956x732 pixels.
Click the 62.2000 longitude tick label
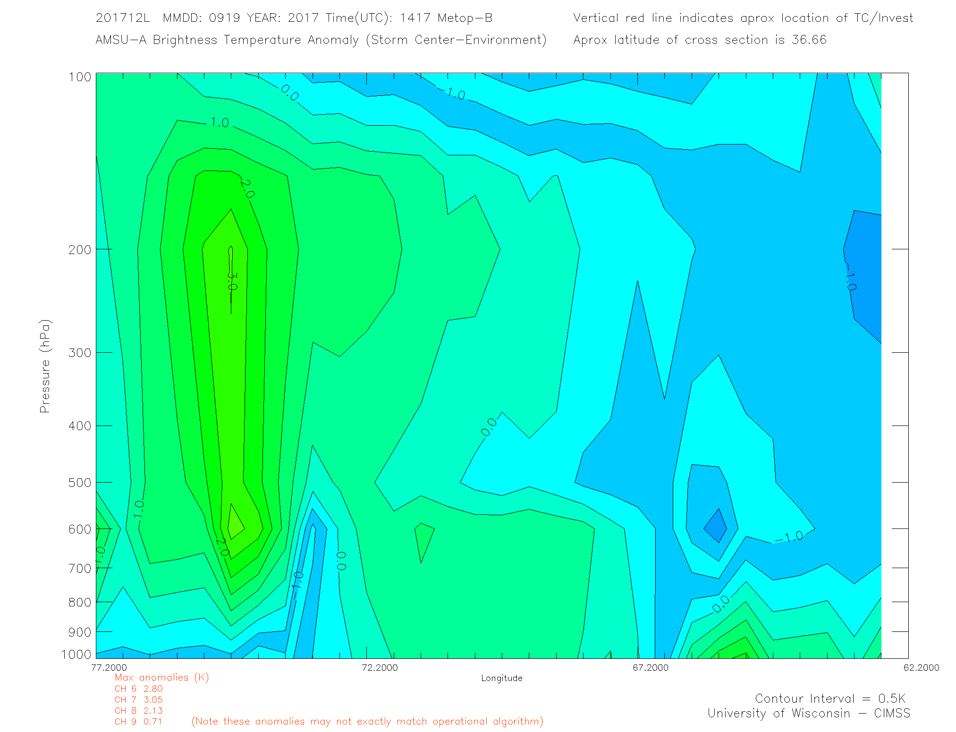pos(921,667)
